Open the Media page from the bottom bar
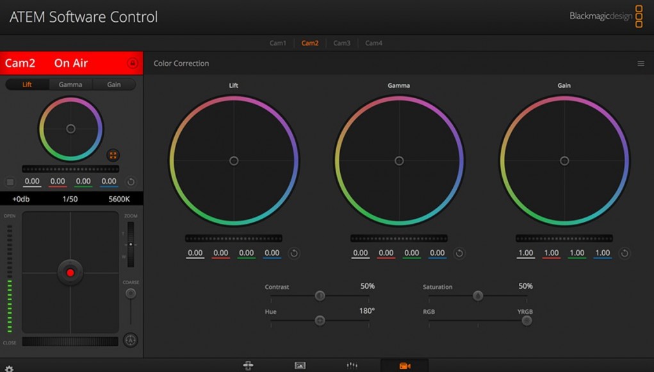The width and height of the screenshot is (654, 372). [300, 366]
